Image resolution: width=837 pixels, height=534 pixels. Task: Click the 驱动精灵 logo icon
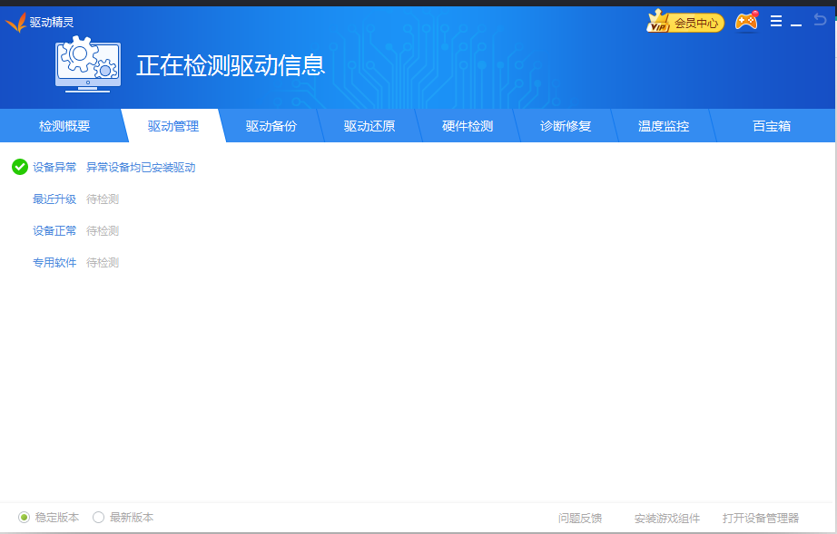(x=15, y=23)
